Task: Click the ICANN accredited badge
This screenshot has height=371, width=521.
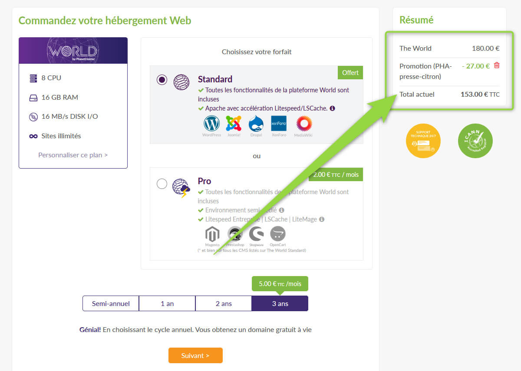Action: (x=475, y=141)
